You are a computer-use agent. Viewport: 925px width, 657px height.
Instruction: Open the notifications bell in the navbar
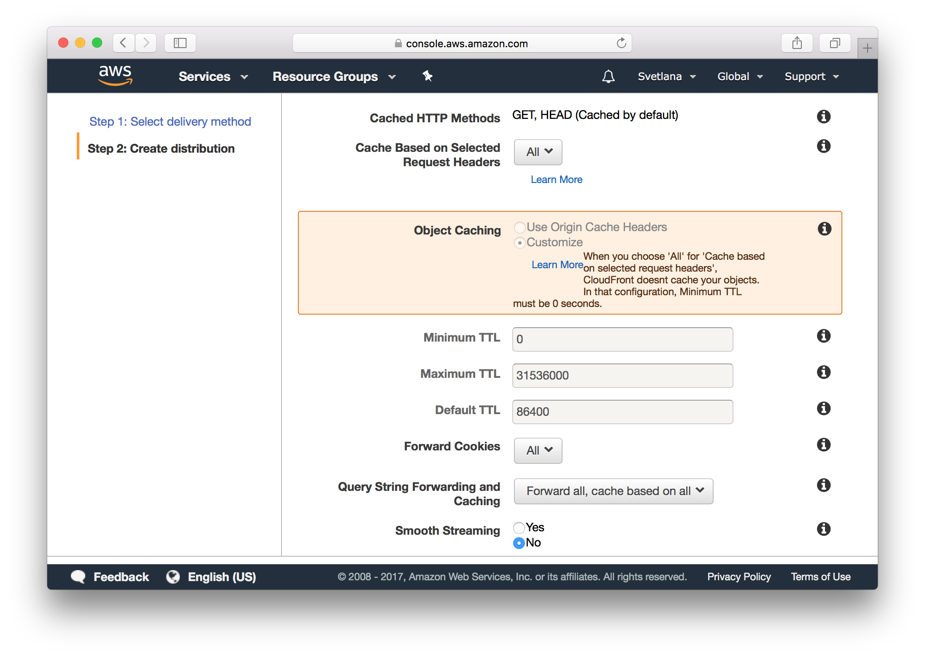click(x=608, y=76)
